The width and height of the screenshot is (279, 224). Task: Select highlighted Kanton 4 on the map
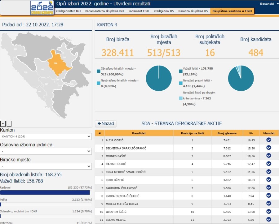click(x=57, y=63)
